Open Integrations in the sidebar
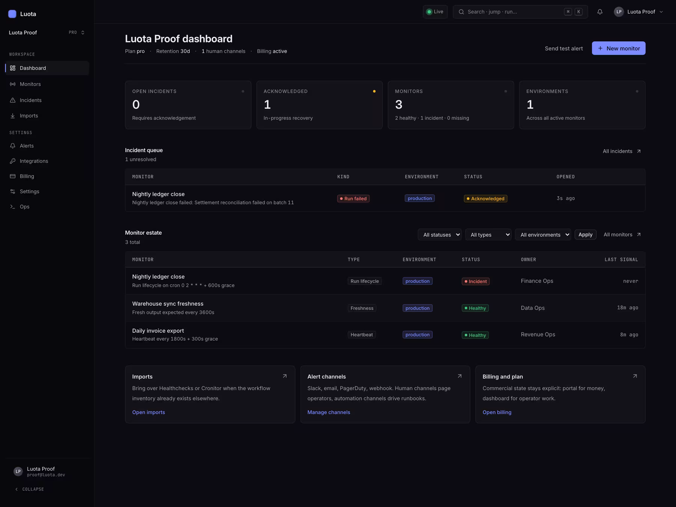 click(47, 161)
